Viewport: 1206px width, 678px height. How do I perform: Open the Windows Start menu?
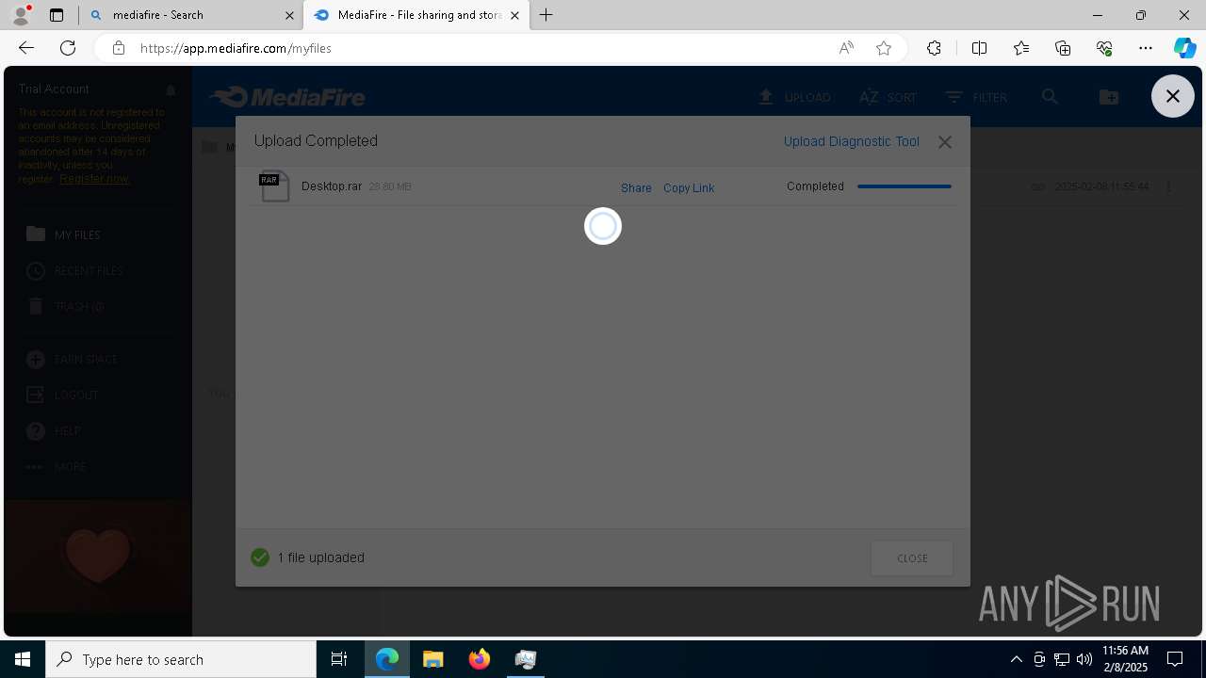coord(23,659)
